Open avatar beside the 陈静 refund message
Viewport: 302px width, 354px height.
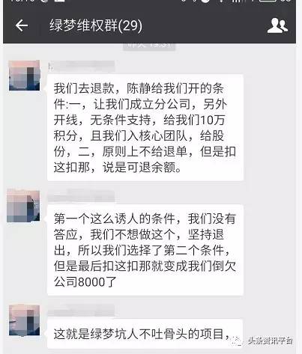click(24, 75)
